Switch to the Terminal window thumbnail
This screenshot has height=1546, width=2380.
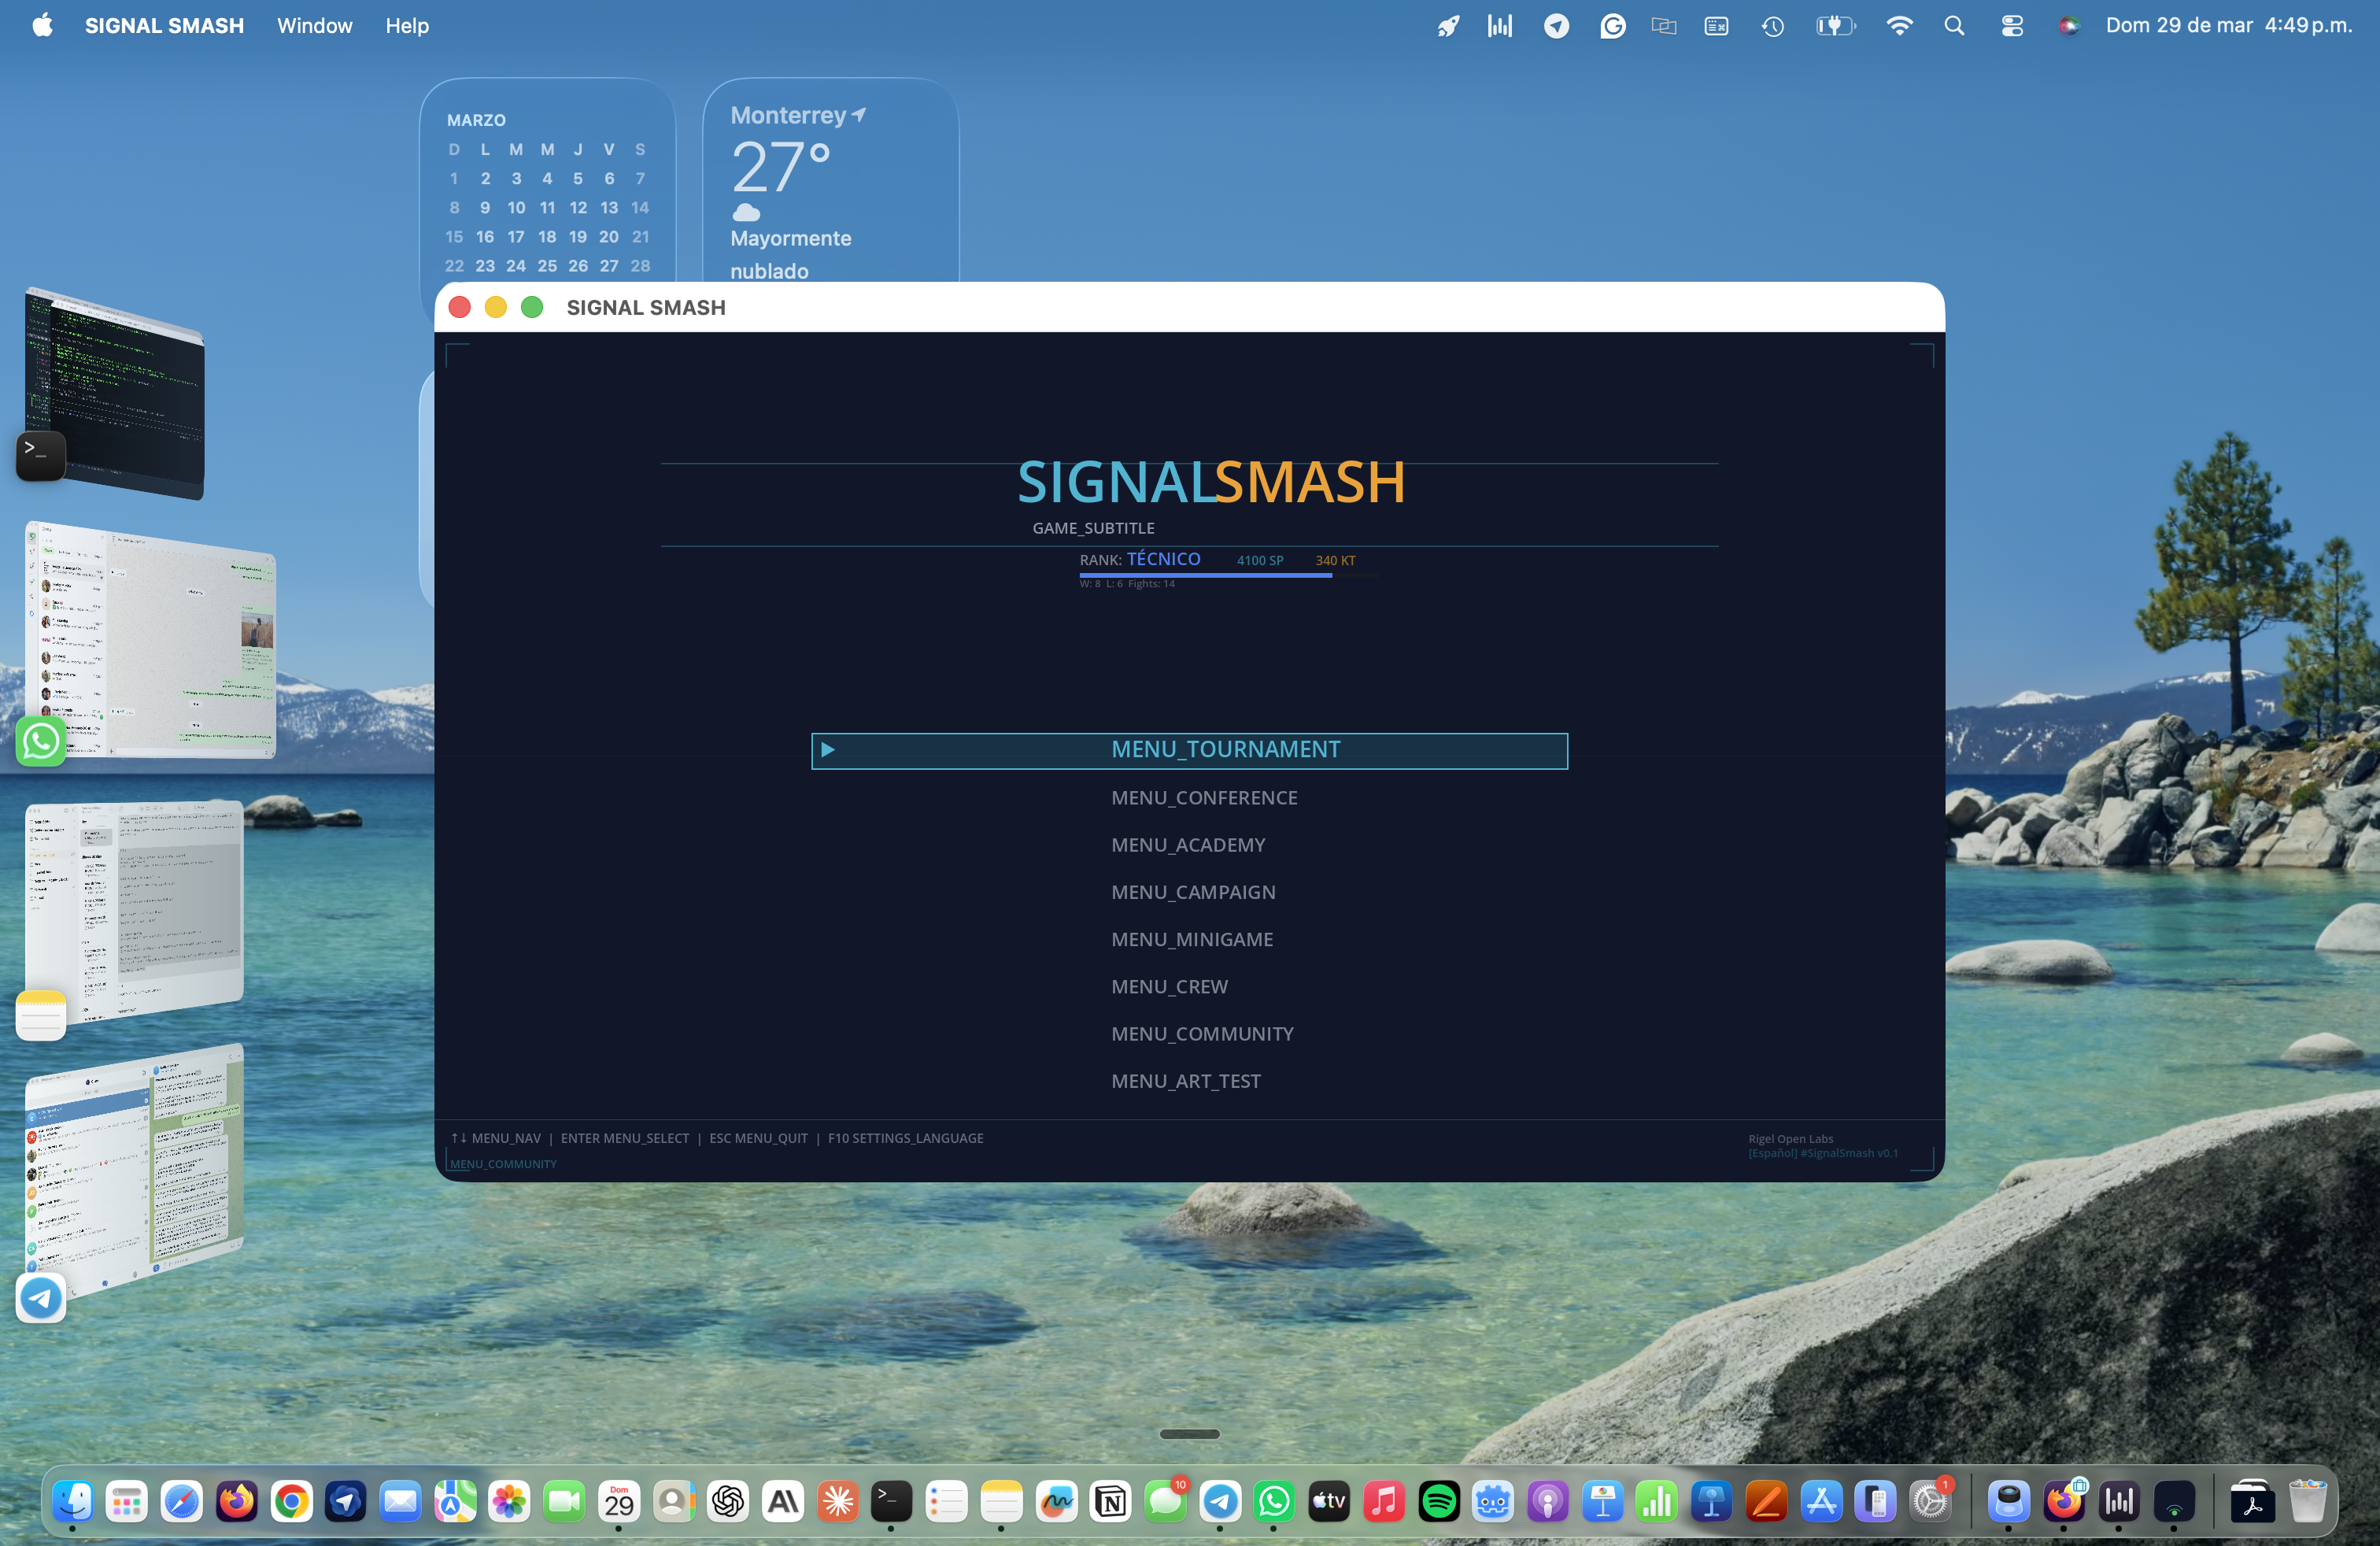click(115, 393)
